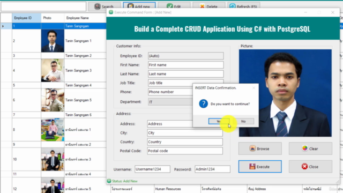Click the photo thumbnail in employee row 8
343x193 pixels.
point(53,130)
